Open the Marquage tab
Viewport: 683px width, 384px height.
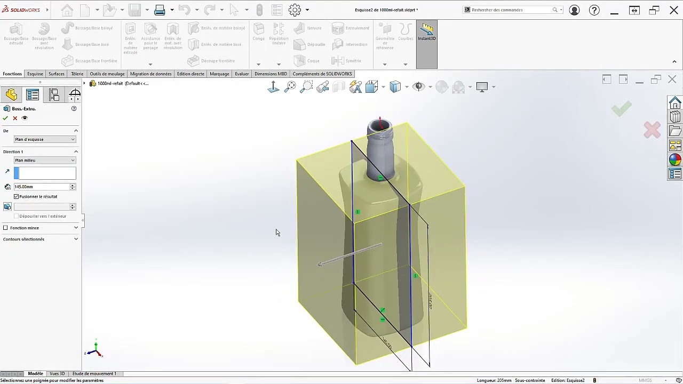coord(219,74)
